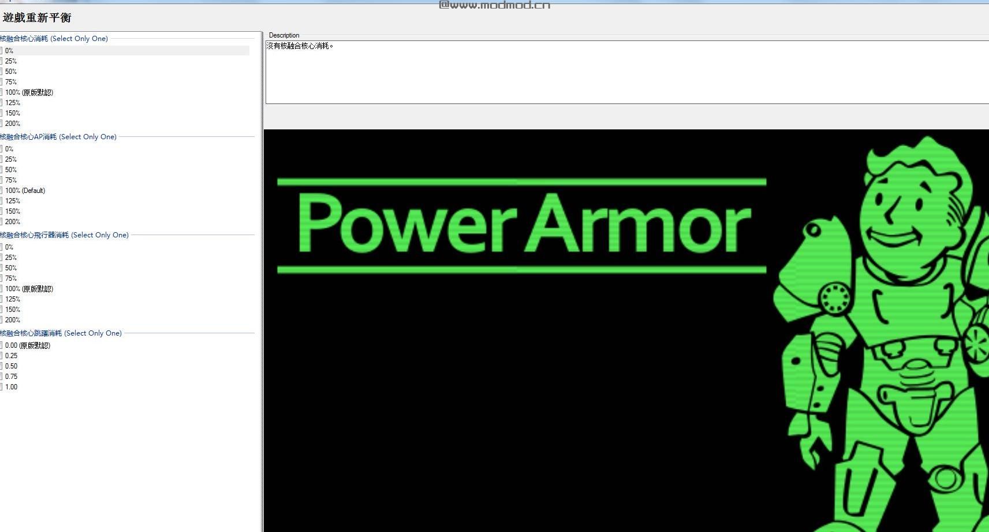Click inside the Description text box
The width and height of the screenshot is (989, 532).
627,72
